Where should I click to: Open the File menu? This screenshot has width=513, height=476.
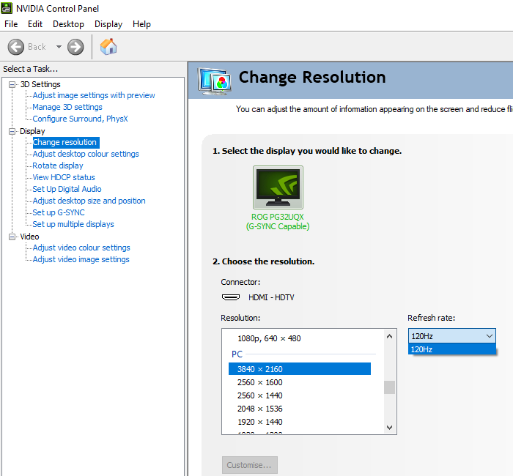point(11,24)
